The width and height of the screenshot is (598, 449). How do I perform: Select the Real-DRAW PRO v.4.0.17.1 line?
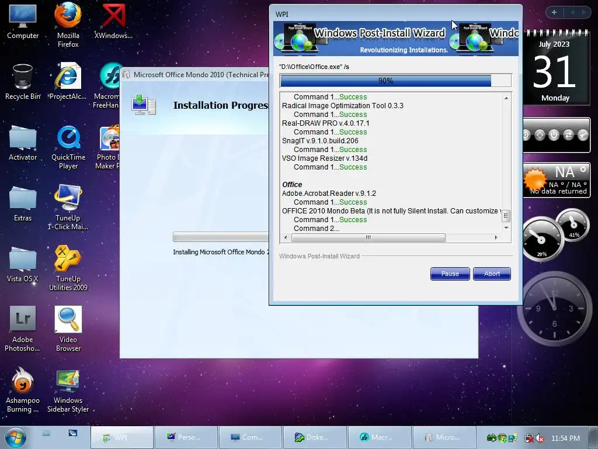click(x=325, y=123)
